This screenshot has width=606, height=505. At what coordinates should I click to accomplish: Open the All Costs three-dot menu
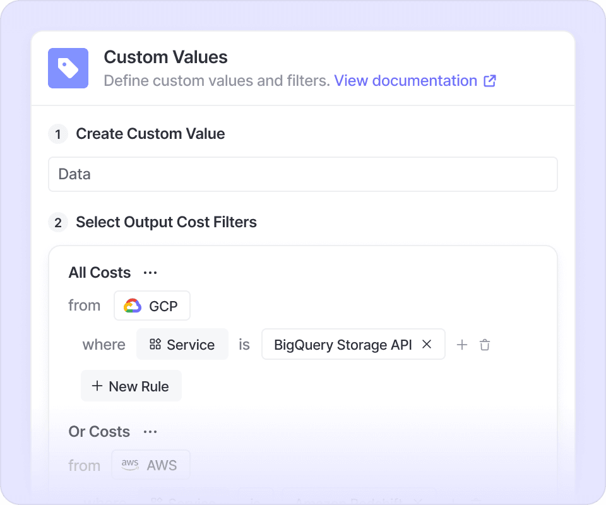click(150, 273)
